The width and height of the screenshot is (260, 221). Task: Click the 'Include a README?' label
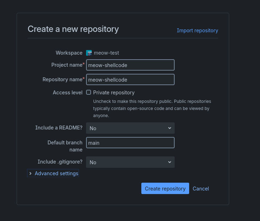coord(59,128)
